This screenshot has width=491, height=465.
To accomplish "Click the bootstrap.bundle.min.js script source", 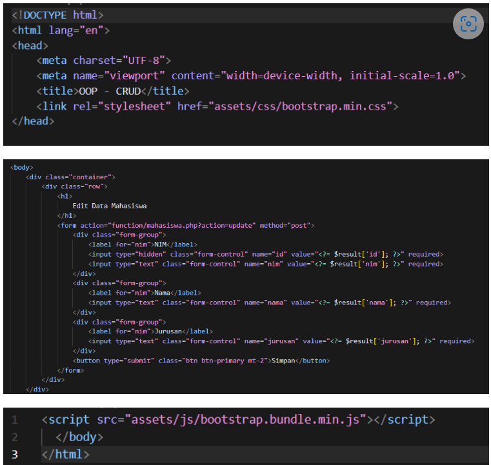I will click(x=247, y=420).
